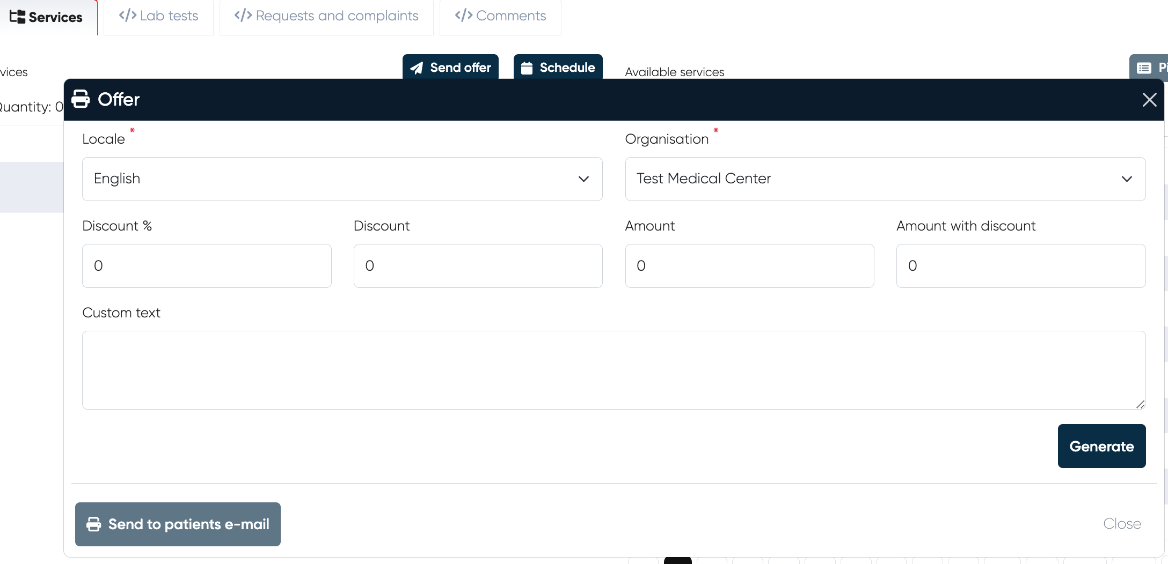Open the Locale dropdown showing English
The image size is (1168, 564).
(x=342, y=179)
